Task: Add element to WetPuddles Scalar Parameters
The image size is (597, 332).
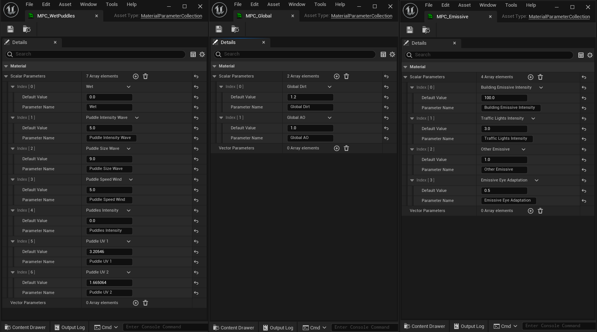Action: [136, 76]
